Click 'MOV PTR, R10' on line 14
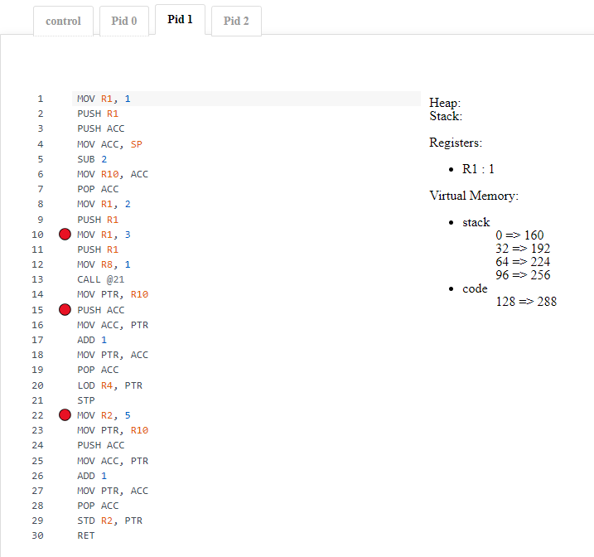The height and width of the screenshot is (557, 594). (113, 294)
